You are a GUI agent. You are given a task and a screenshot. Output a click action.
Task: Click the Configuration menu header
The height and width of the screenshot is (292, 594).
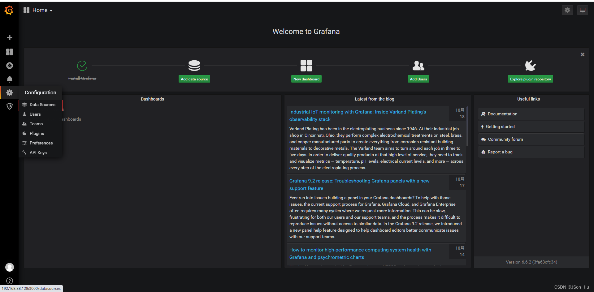pos(41,92)
